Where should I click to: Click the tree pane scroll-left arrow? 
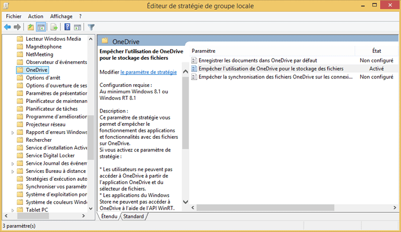(6, 216)
